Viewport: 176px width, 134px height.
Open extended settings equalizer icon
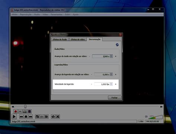tap(46, 117)
